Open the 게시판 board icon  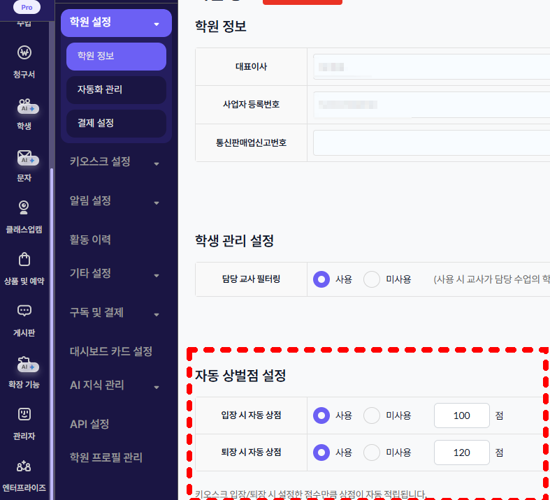(24, 311)
